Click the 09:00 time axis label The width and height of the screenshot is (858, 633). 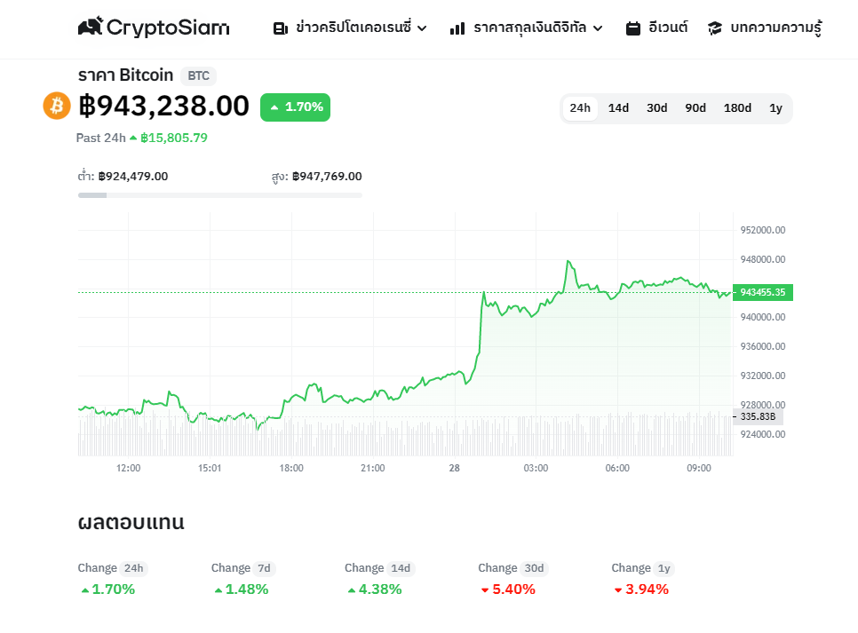pos(699,469)
